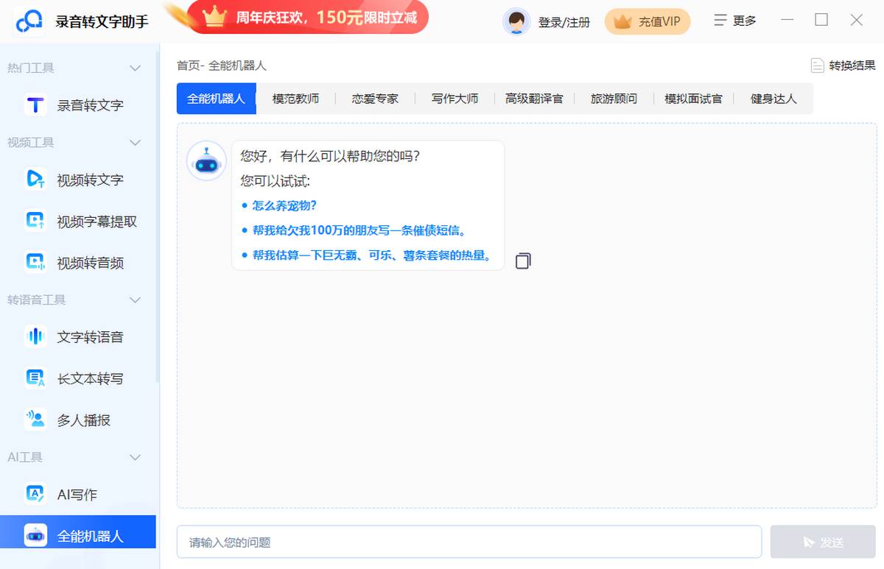Select the 视频转文字 sidebar icon
Viewport: 884px width, 569px height.
tap(35, 180)
